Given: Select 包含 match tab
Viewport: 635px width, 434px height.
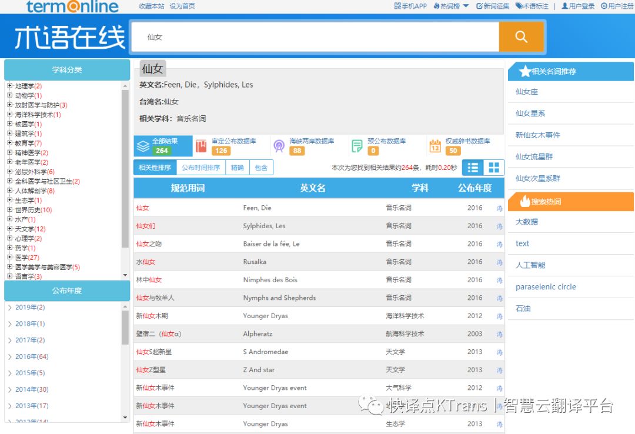Looking at the screenshot, I should (261, 168).
